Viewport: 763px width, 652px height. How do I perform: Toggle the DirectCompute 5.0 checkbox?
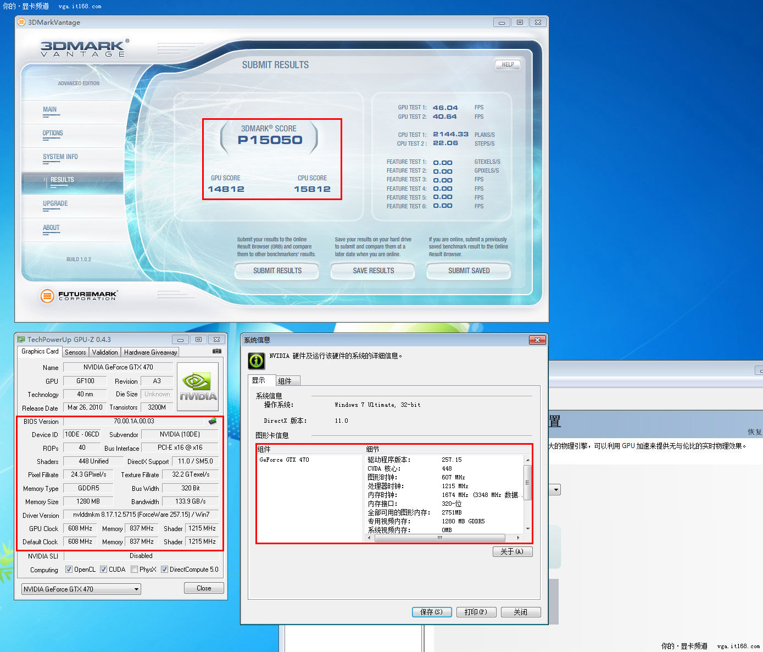[164, 570]
